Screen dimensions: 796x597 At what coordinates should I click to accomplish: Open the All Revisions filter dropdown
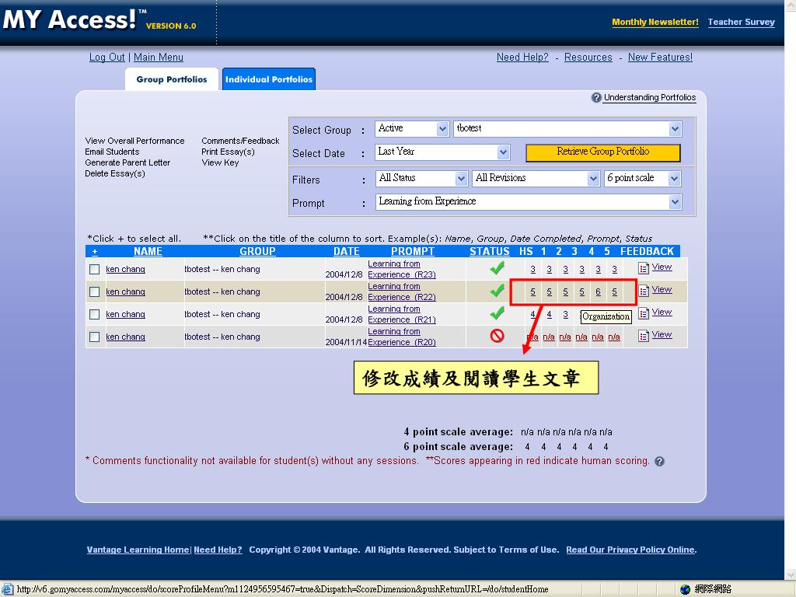click(x=536, y=178)
